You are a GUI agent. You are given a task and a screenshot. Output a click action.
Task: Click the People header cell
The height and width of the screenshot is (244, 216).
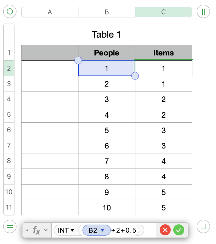coord(107,53)
